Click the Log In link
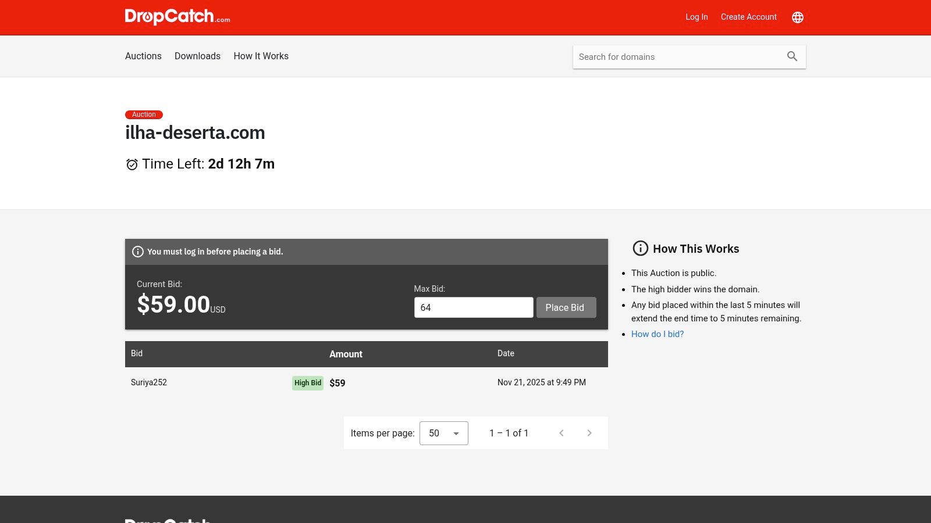Screen dimensions: 931x523 point(697,17)
